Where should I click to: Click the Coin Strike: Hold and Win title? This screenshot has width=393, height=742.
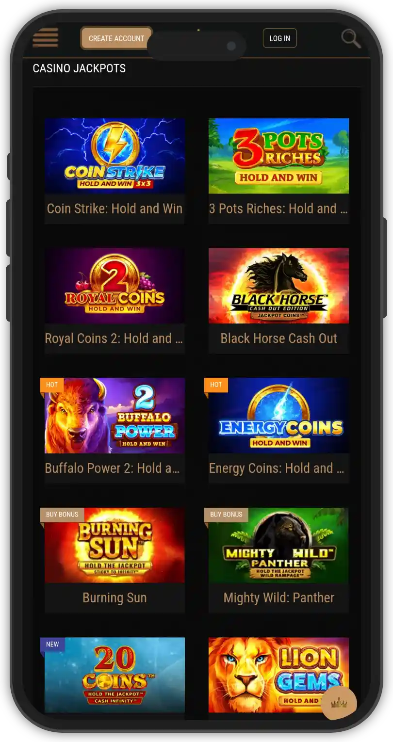pos(115,209)
